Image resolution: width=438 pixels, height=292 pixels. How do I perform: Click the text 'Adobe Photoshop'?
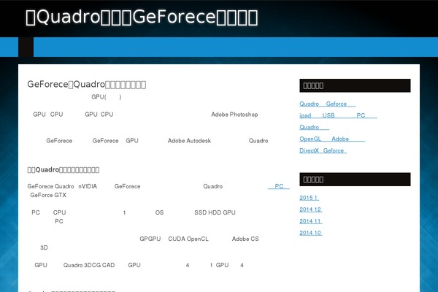click(x=234, y=115)
